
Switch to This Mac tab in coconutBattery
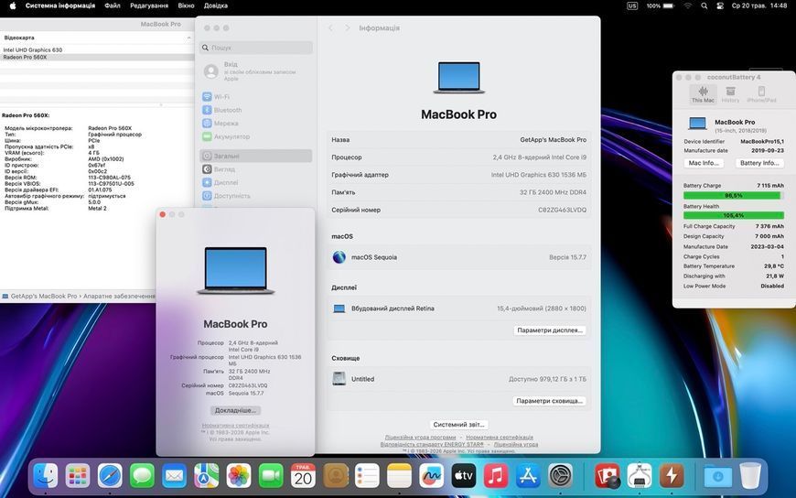pos(703,94)
